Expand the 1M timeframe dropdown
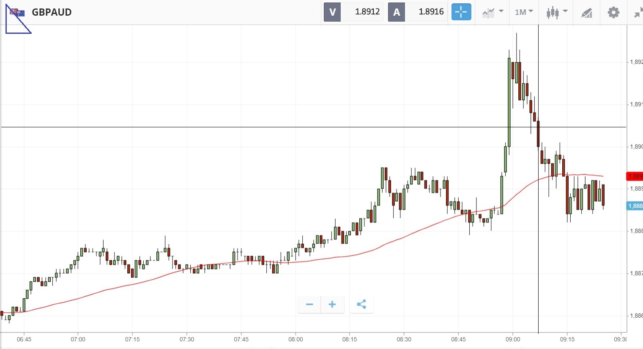This screenshot has height=349, width=643. point(524,12)
